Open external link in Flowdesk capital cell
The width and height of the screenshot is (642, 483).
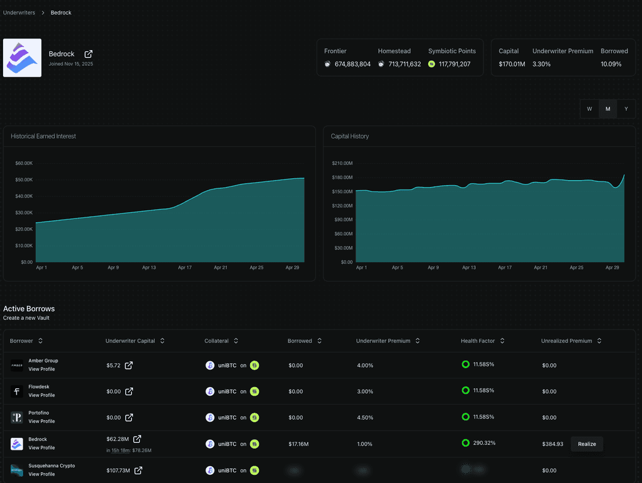(x=129, y=391)
